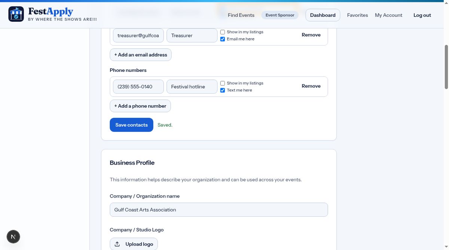Enable Show in my listings for Treasurer email
The image size is (449, 250).
click(x=223, y=32)
